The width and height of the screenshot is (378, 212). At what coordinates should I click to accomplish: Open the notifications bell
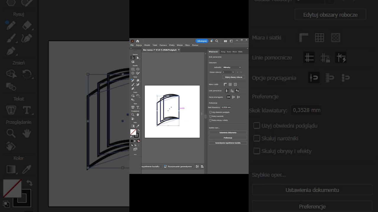point(211,41)
